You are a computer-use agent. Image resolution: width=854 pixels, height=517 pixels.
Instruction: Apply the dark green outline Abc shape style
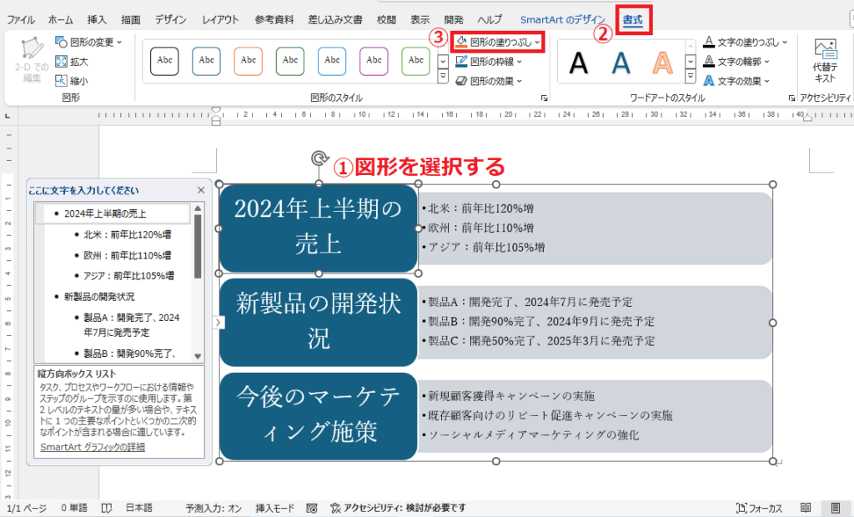pos(290,61)
